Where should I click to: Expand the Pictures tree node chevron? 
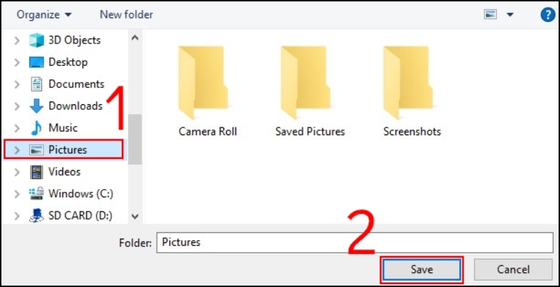[x=17, y=150]
